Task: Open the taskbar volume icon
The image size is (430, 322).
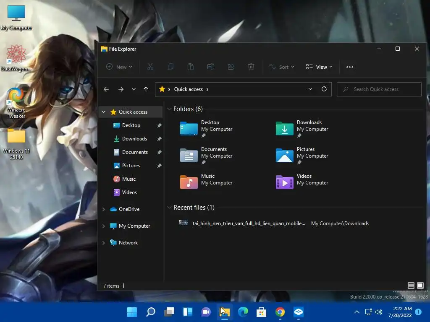Action: [x=379, y=312]
